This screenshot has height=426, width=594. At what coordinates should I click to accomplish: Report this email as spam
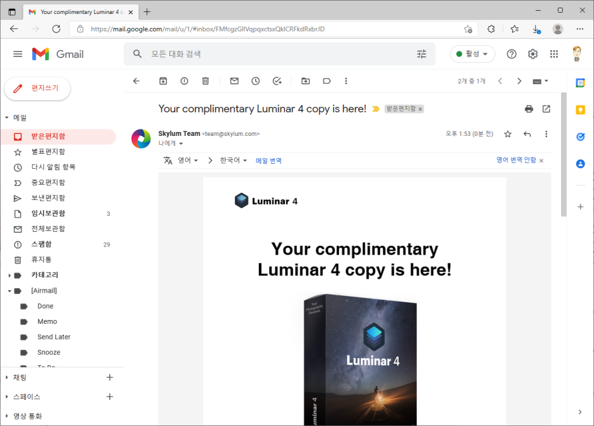click(184, 81)
